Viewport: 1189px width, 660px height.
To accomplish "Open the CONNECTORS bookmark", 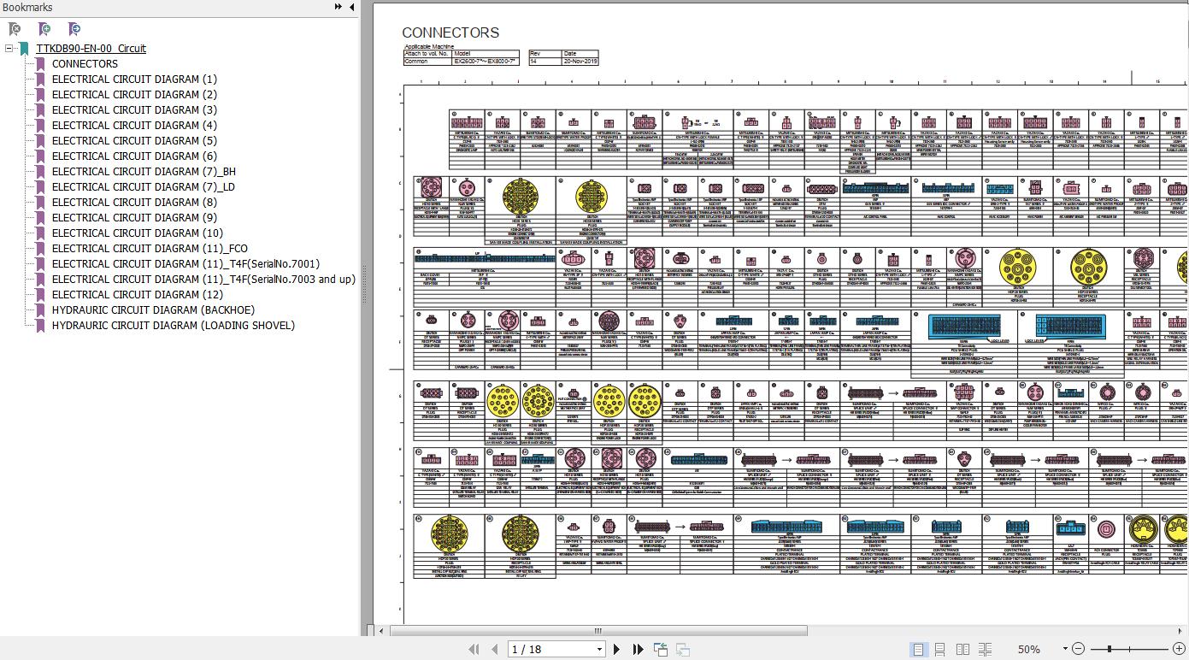I will 85,64.
